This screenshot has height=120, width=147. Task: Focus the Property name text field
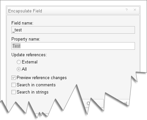point(73,46)
